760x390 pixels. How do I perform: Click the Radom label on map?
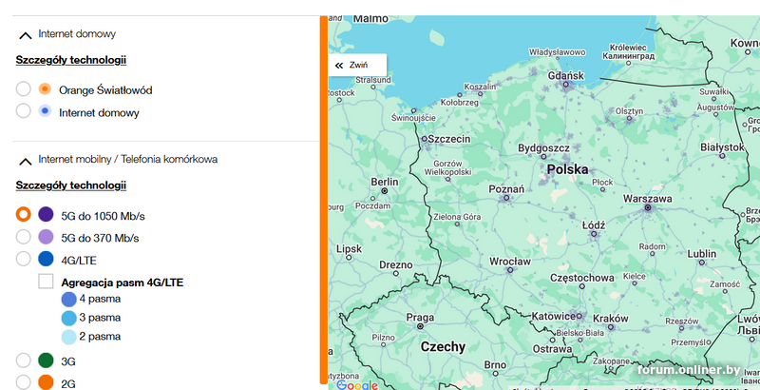coord(652,246)
